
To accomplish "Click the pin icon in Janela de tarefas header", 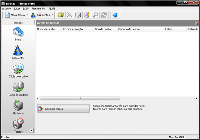I will (x=197, y=23).
